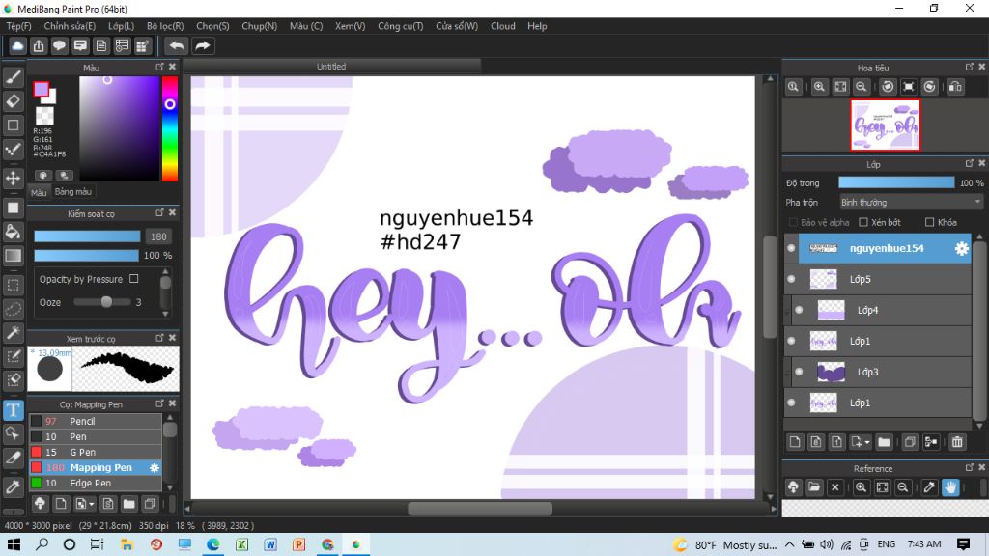This screenshot has height=556, width=989.
Task: Click the brush size value field 180
Action: click(158, 236)
